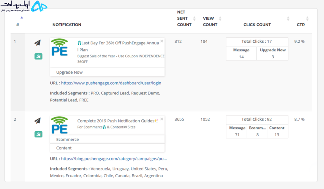Sort by CTR column
324x189 pixels.
tap(307, 19)
